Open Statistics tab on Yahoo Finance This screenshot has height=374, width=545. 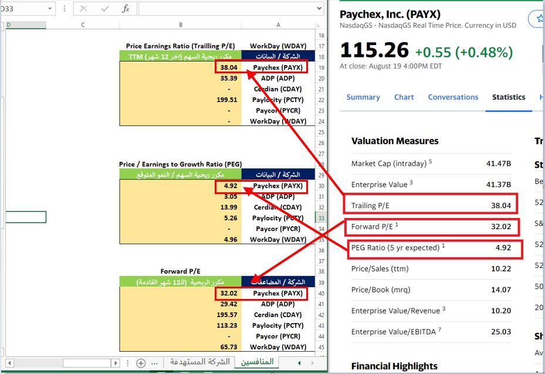pyautogui.click(x=509, y=97)
